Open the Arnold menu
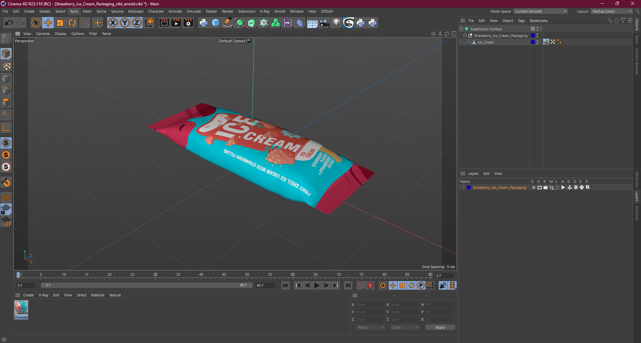This screenshot has height=343, width=641. click(x=280, y=11)
